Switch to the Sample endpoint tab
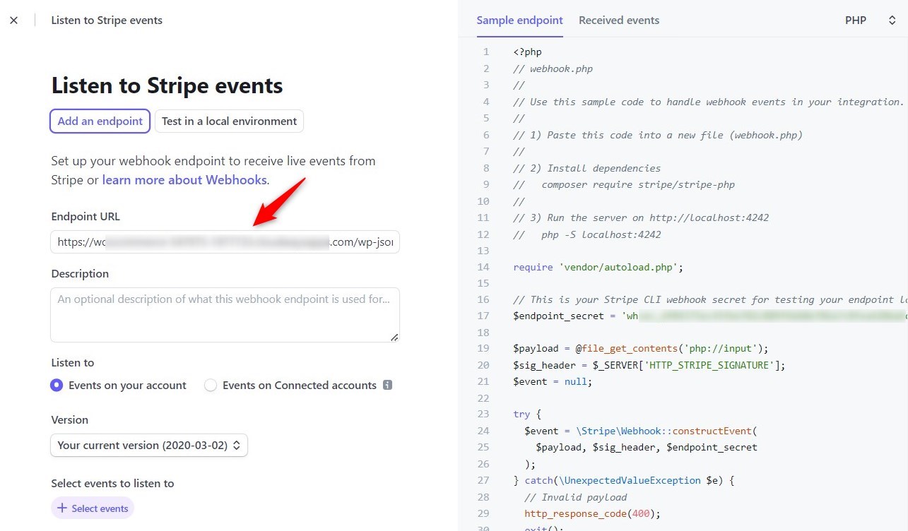The image size is (908, 531). [520, 20]
